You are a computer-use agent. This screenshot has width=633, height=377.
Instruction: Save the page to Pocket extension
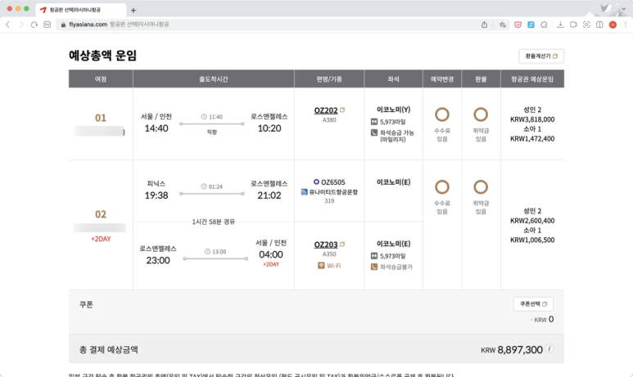coord(518,25)
